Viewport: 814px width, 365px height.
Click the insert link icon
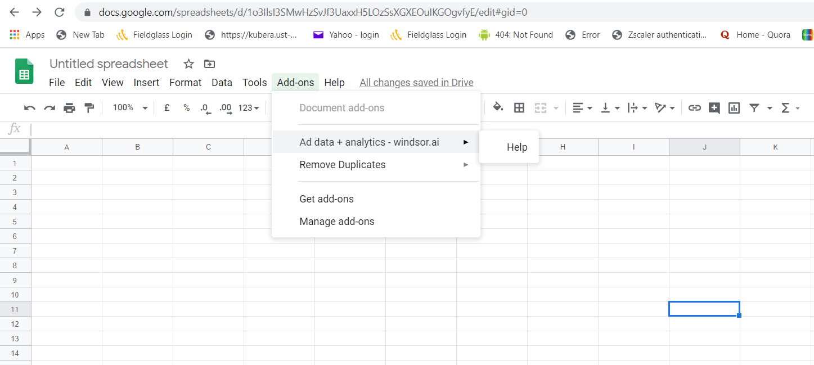pyautogui.click(x=695, y=108)
